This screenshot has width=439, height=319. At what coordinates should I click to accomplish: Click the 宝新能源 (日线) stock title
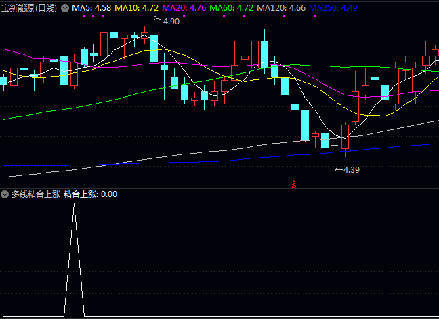tap(30, 8)
